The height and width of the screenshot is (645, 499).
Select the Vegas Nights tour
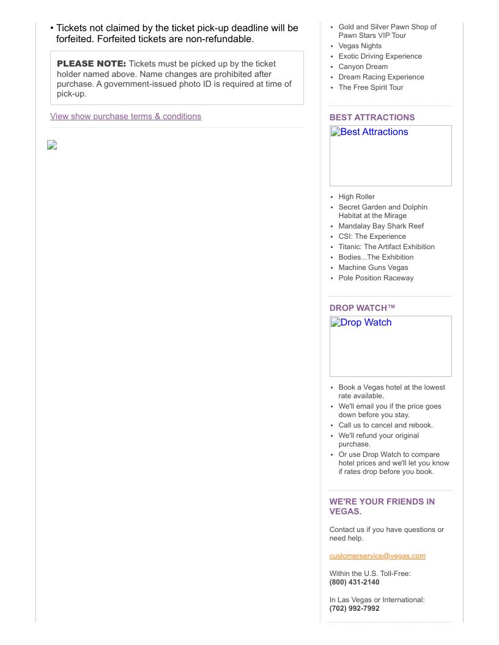[x=360, y=46]
